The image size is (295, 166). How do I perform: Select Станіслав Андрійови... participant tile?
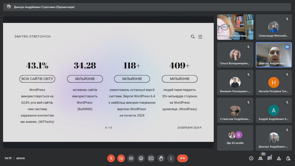235,110
